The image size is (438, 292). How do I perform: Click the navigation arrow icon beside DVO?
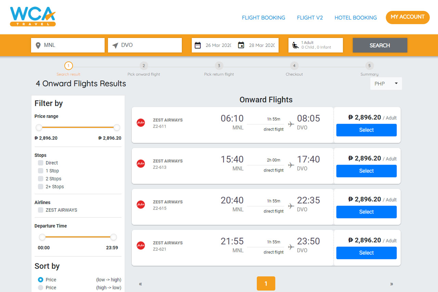[x=115, y=45]
